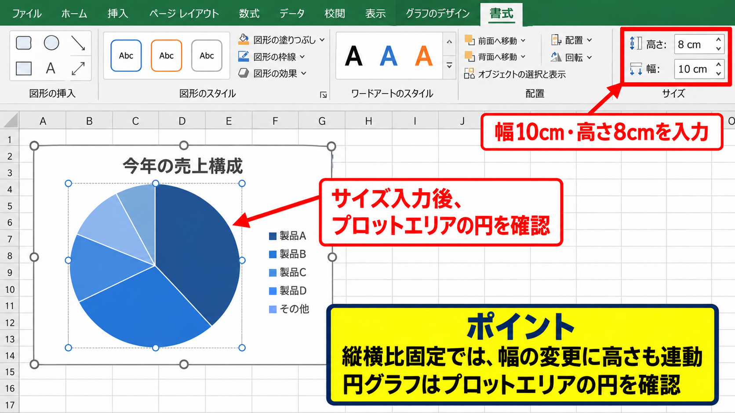
Task: Switch to the 数式 tab
Action: pos(249,14)
